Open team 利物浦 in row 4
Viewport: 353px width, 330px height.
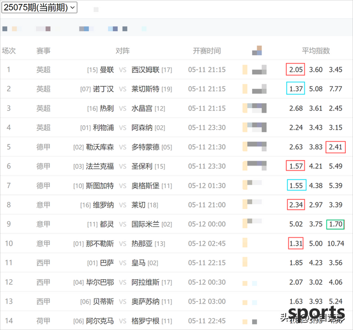pos(103,127)
